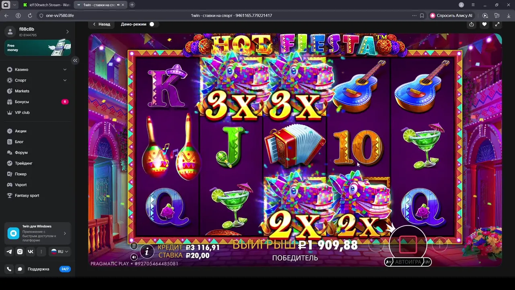Switch to the id150twitch Stream tab
Image resolution: width=515 pixels, height=290 pixels.
tap(47, 5)
